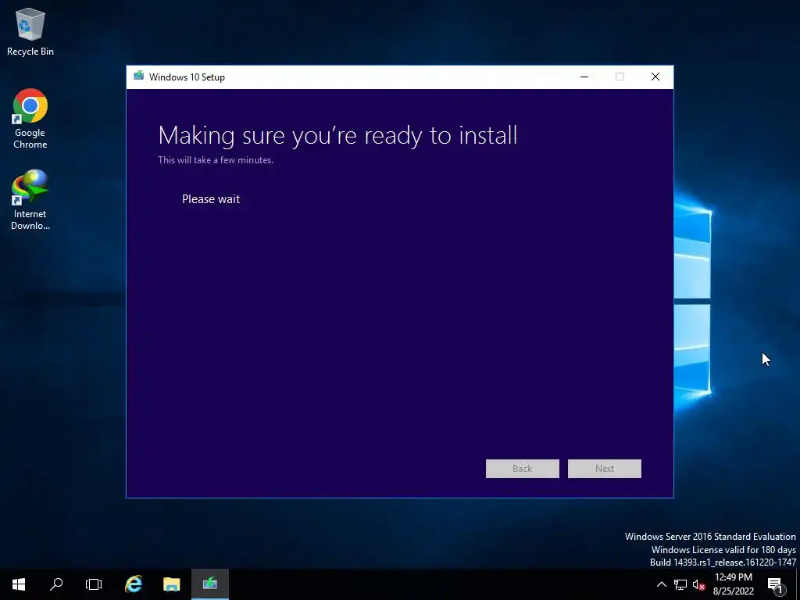Screen dimensions: 800x600
Task: Click the disabled maximize button in Setup
Action: [620, 77]
